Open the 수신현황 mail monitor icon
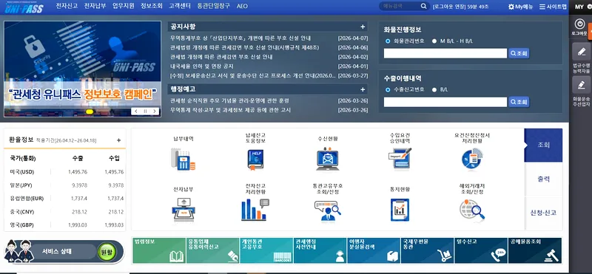This screenshot has width=592, height=274. pos(327,160)
